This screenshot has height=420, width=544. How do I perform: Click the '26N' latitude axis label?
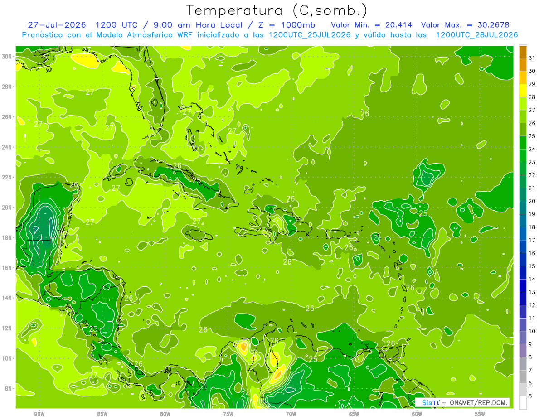[7, 117]
